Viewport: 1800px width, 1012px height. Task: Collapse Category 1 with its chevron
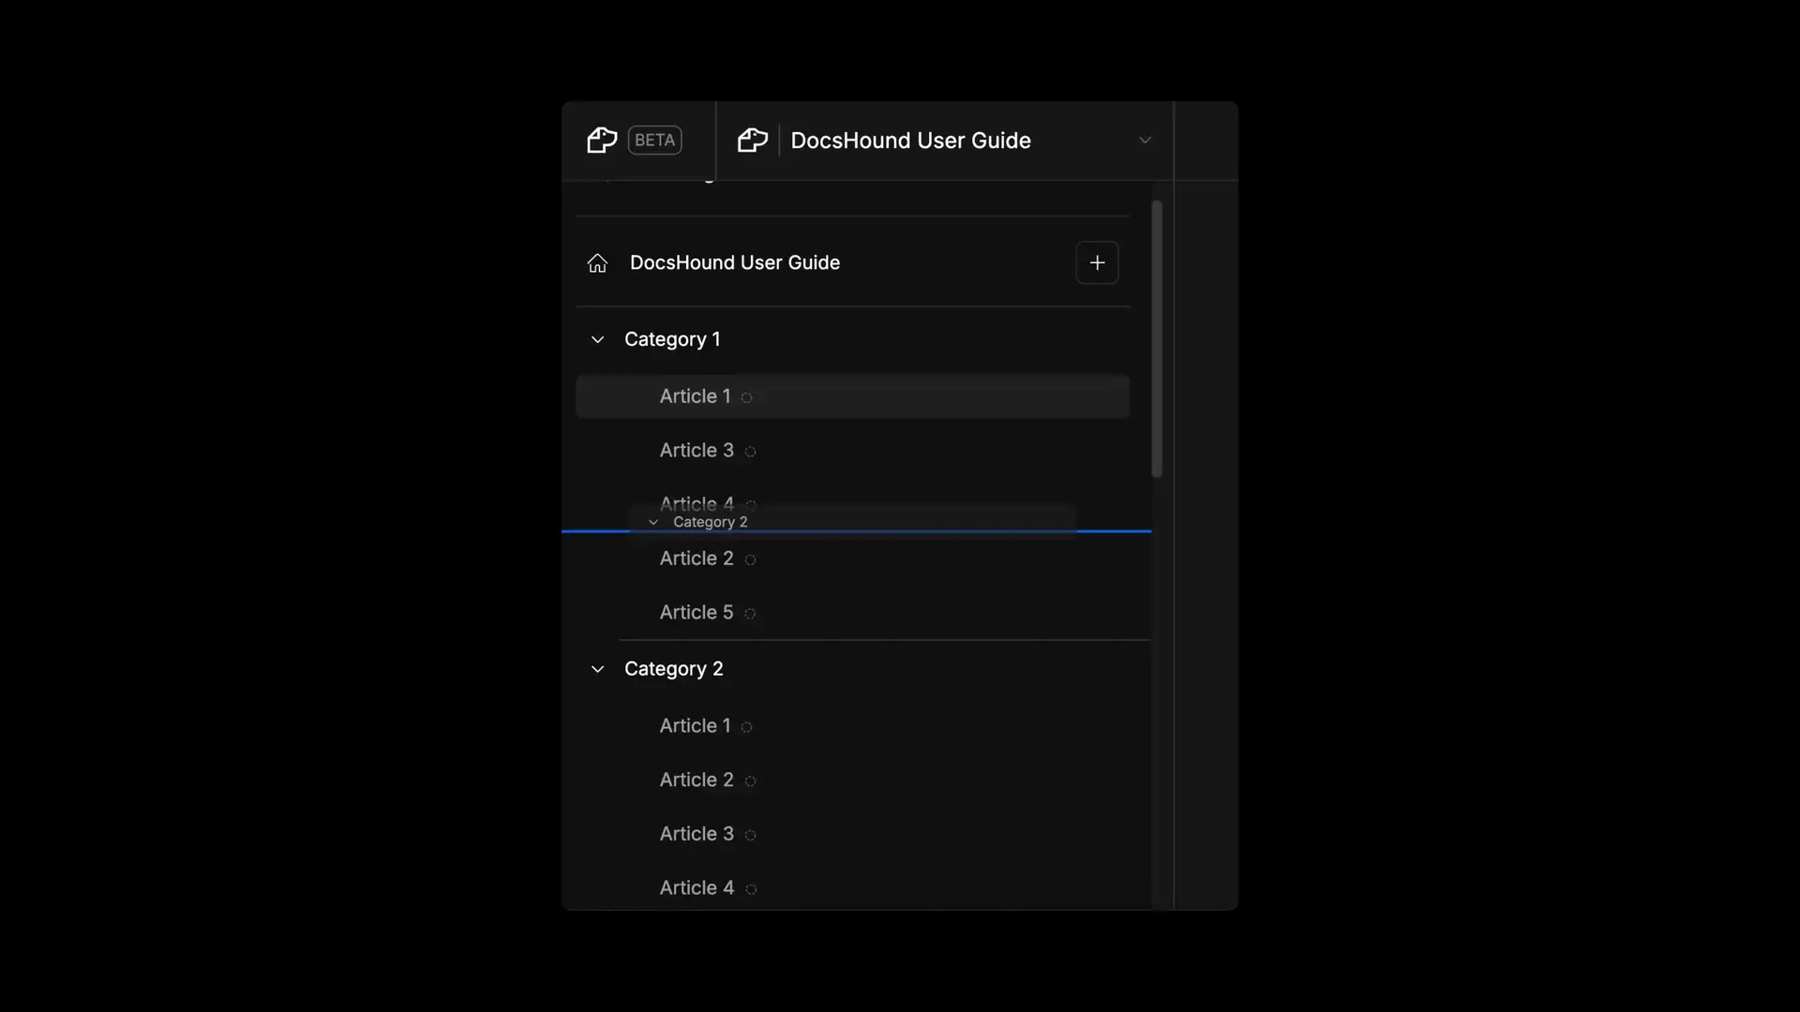(597, 339)
